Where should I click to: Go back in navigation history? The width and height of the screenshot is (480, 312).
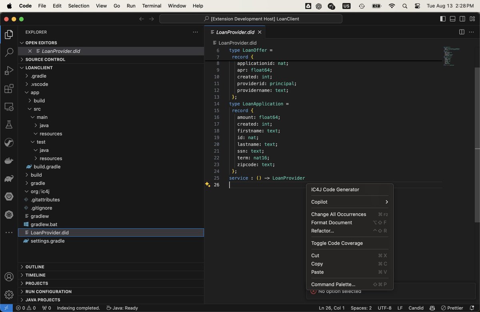142,19
